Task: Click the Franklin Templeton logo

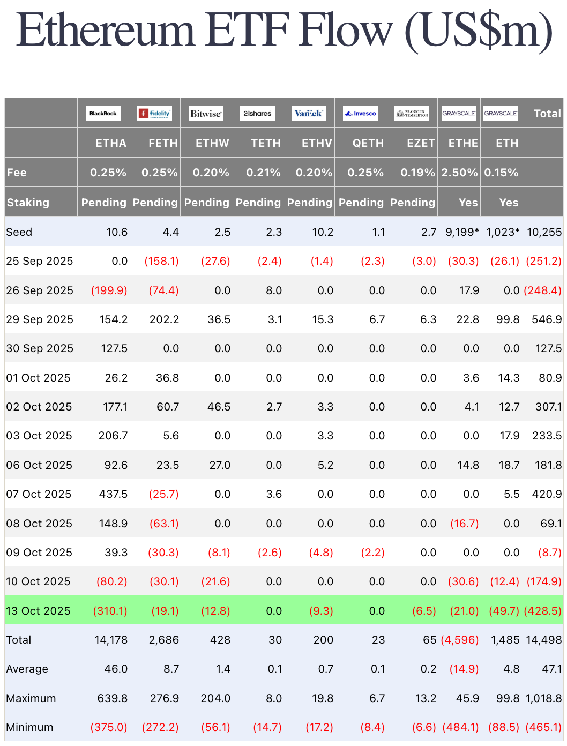Action: 412,114
